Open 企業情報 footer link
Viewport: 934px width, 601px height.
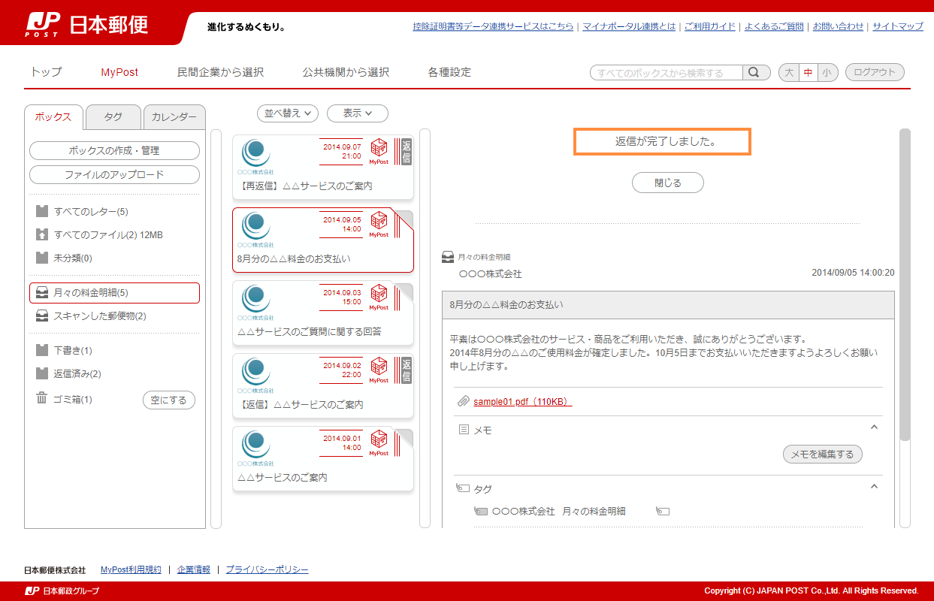coord(194,569)
